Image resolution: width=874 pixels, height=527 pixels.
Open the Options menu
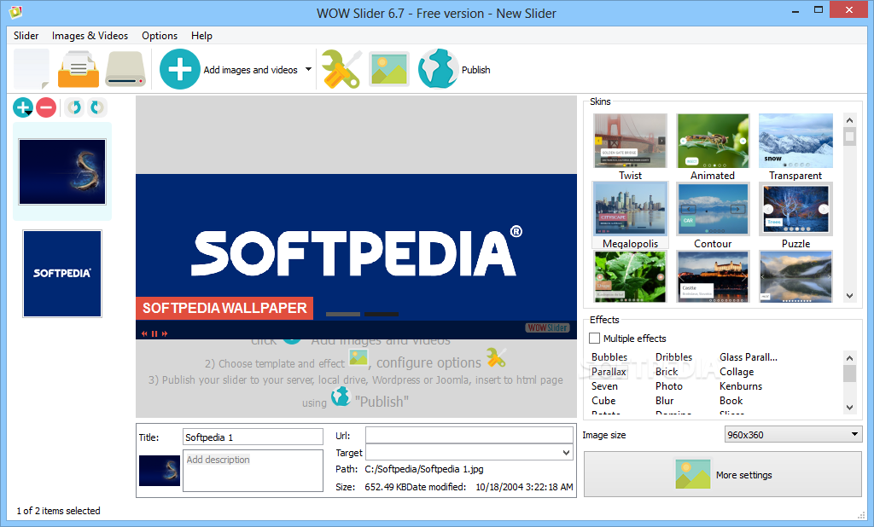point(160,35)
